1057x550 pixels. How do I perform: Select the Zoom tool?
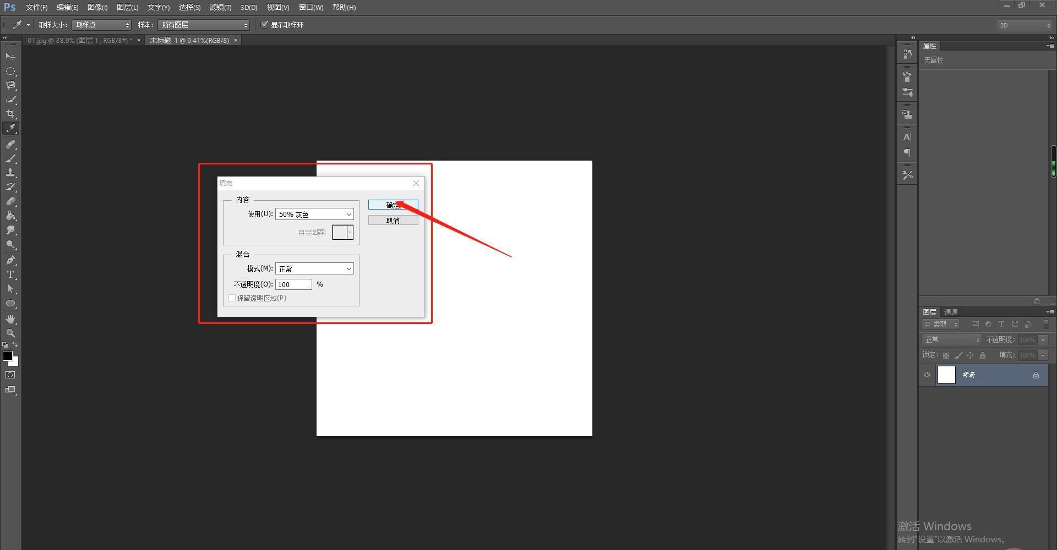10,333
